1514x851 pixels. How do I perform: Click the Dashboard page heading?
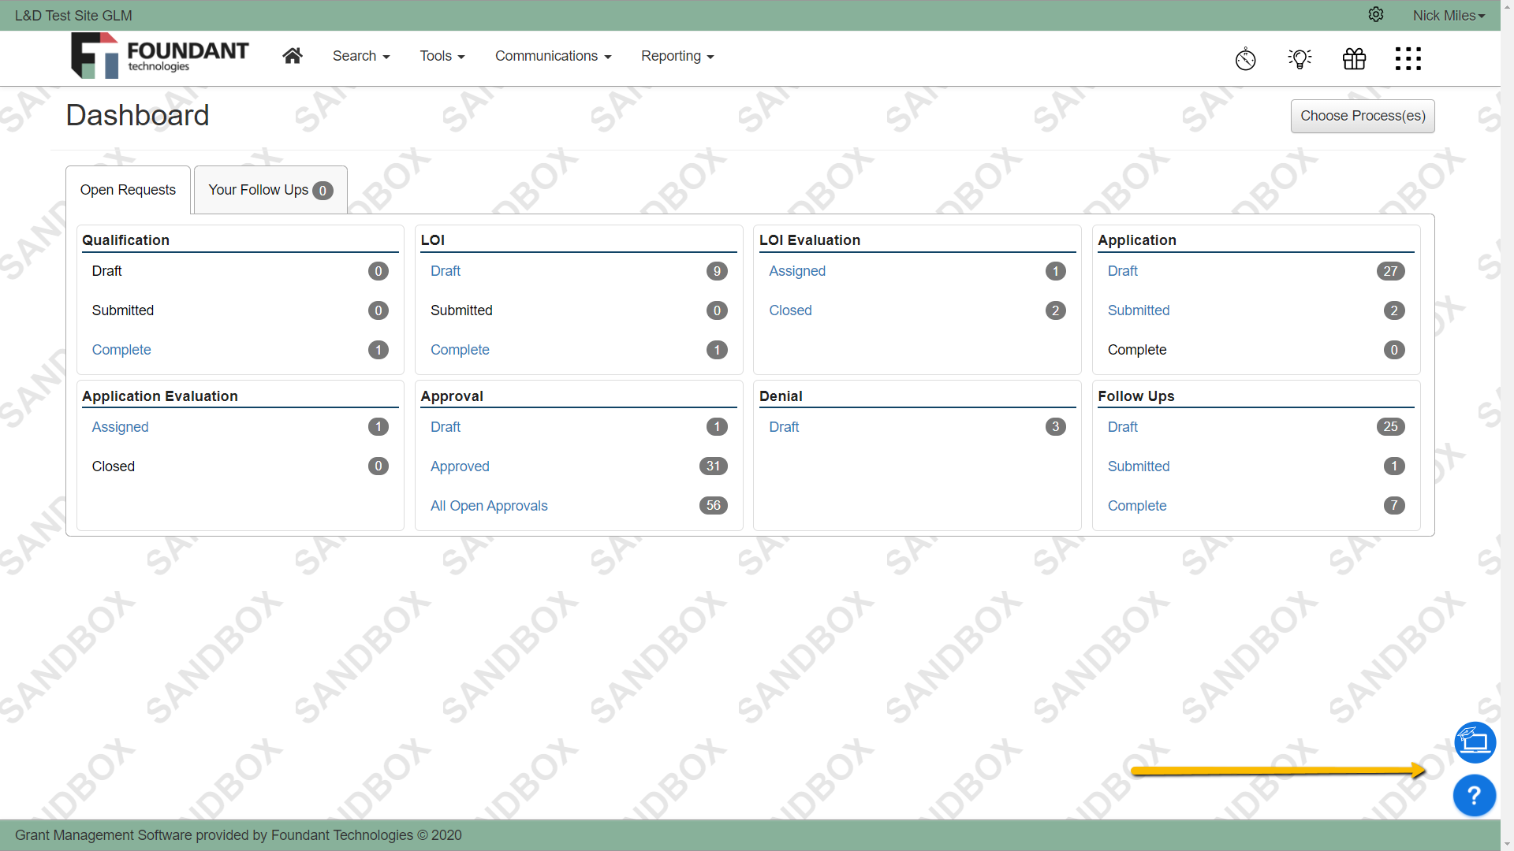(x=137, y=116)
